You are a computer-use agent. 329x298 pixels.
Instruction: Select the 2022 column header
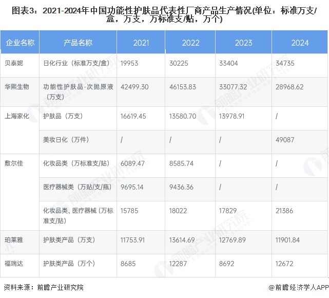(190, 43)
